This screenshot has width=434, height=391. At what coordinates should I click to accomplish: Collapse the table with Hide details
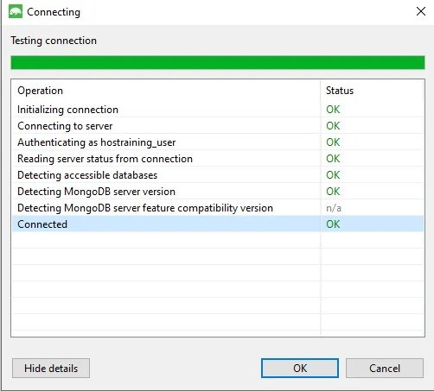pyautogui.click(x=51, y=368)
